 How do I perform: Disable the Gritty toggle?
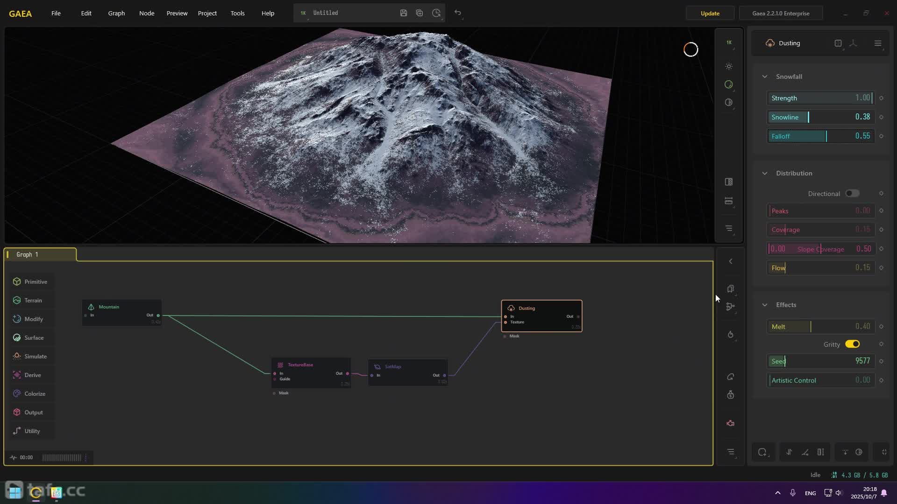(x=852, y=344)
